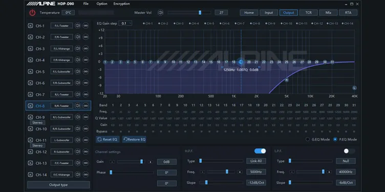Click the Channel settings Gain slider

[x=131, y=161]
